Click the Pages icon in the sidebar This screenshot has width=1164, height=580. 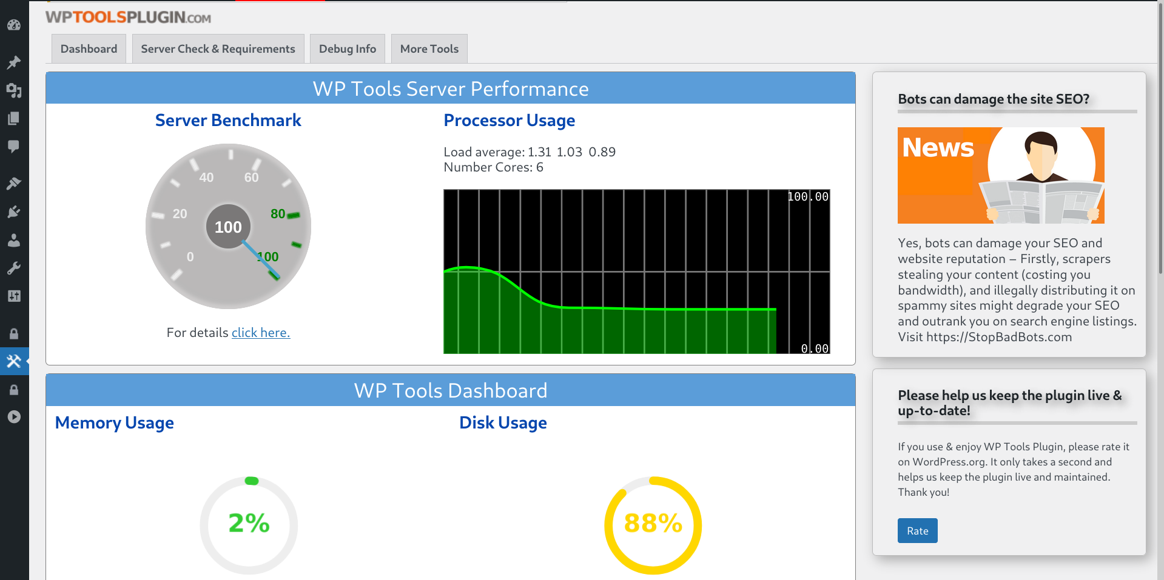pyautogui.click(x=15, y=119)
